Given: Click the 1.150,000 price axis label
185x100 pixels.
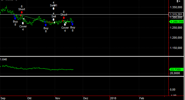Looking at the screenshot, I should tap(176, 48).
